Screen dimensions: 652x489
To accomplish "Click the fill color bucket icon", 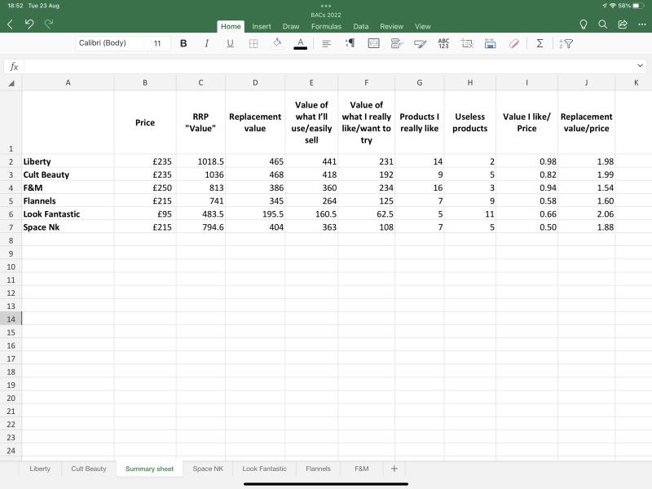I will 277,43.
